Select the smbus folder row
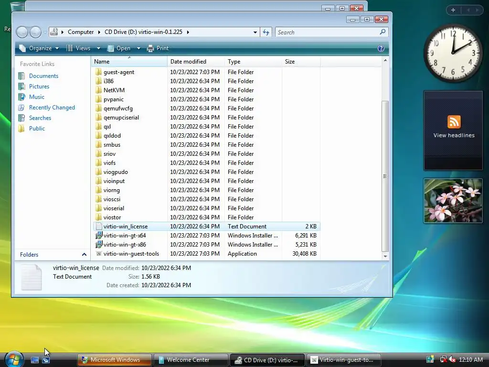This screenshot has height=367, width=489. click(x=206, y=145)
